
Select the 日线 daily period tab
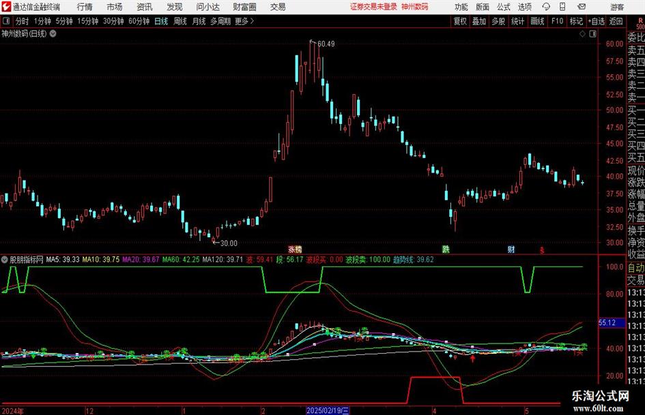(161, 21)
